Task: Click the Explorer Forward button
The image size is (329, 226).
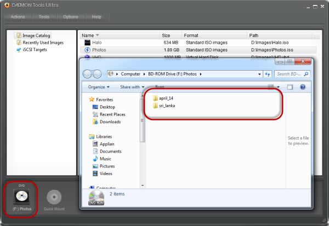Action: [97, 74]
